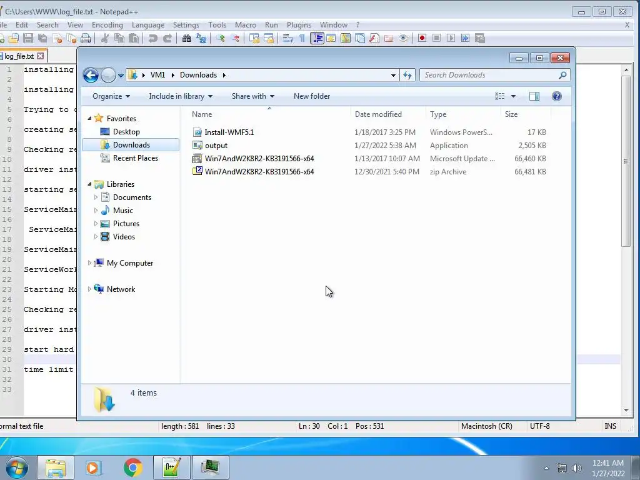Screen dimensions: 640x480
Task: Collapse the Favorites tree group
Action: click(x=90, y=118)
